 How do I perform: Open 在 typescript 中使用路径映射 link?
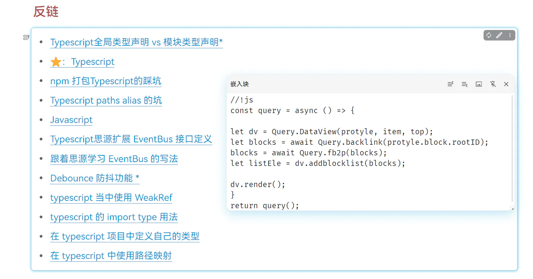point(111,256)
